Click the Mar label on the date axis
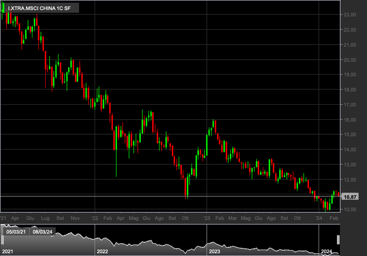The image size is (367, 256). [x=232, y=218]
